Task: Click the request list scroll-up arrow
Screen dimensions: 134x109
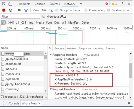Action: (46, 53)
